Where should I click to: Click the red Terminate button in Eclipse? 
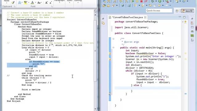(142, 1)
